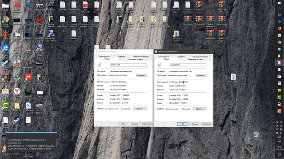Image resolution: width=284 pixels, height=159 pixels.
Task: Open 'Подробно' tab in right properties window
Action: pyautogui.click(x=181, y=57)
